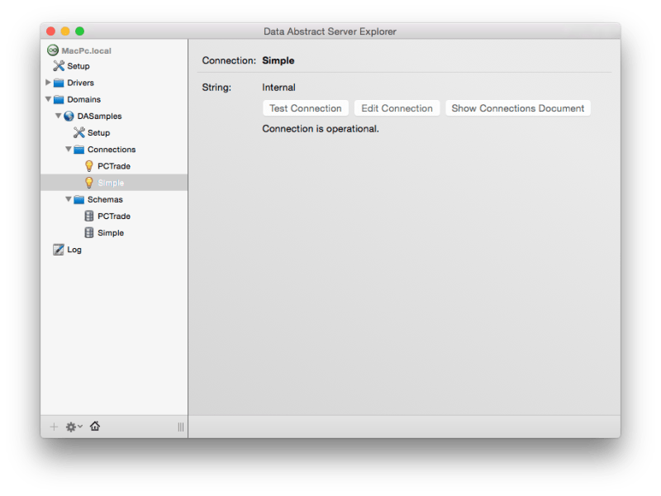Open Show Connections Document
Image resolution: width=661 pixels, height=496 pixels.
(x=517, y=107)
